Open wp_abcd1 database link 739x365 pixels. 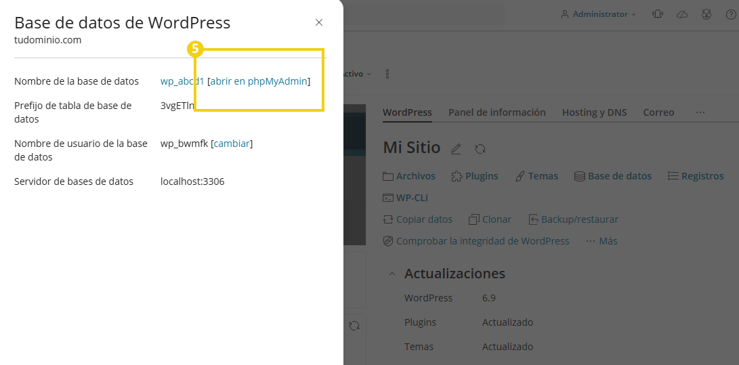[x=182, y=81]
